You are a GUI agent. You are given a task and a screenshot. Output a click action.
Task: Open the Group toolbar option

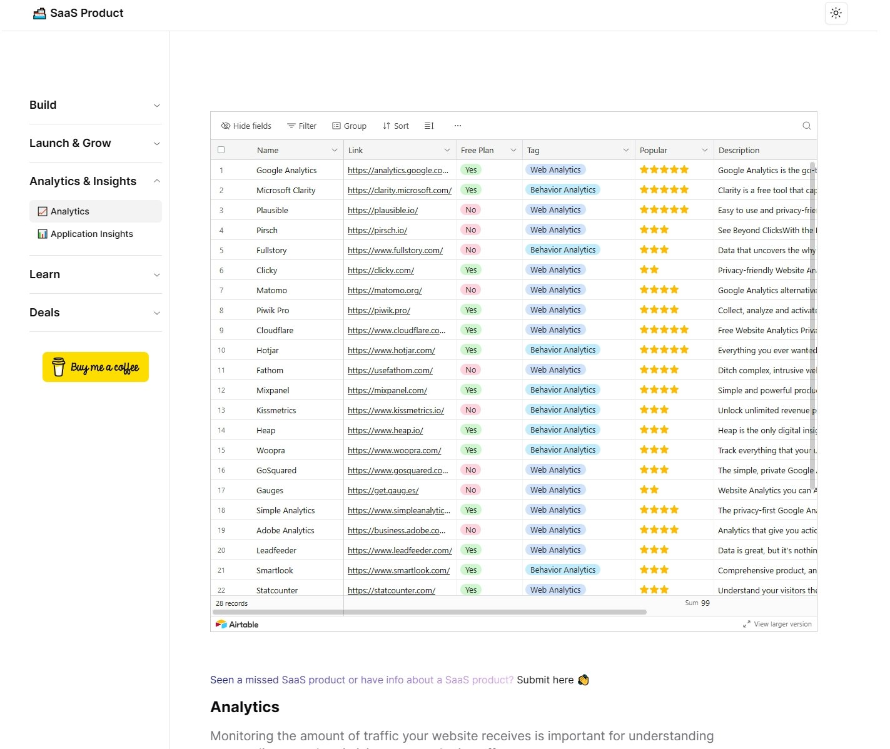tap(349, 126)
